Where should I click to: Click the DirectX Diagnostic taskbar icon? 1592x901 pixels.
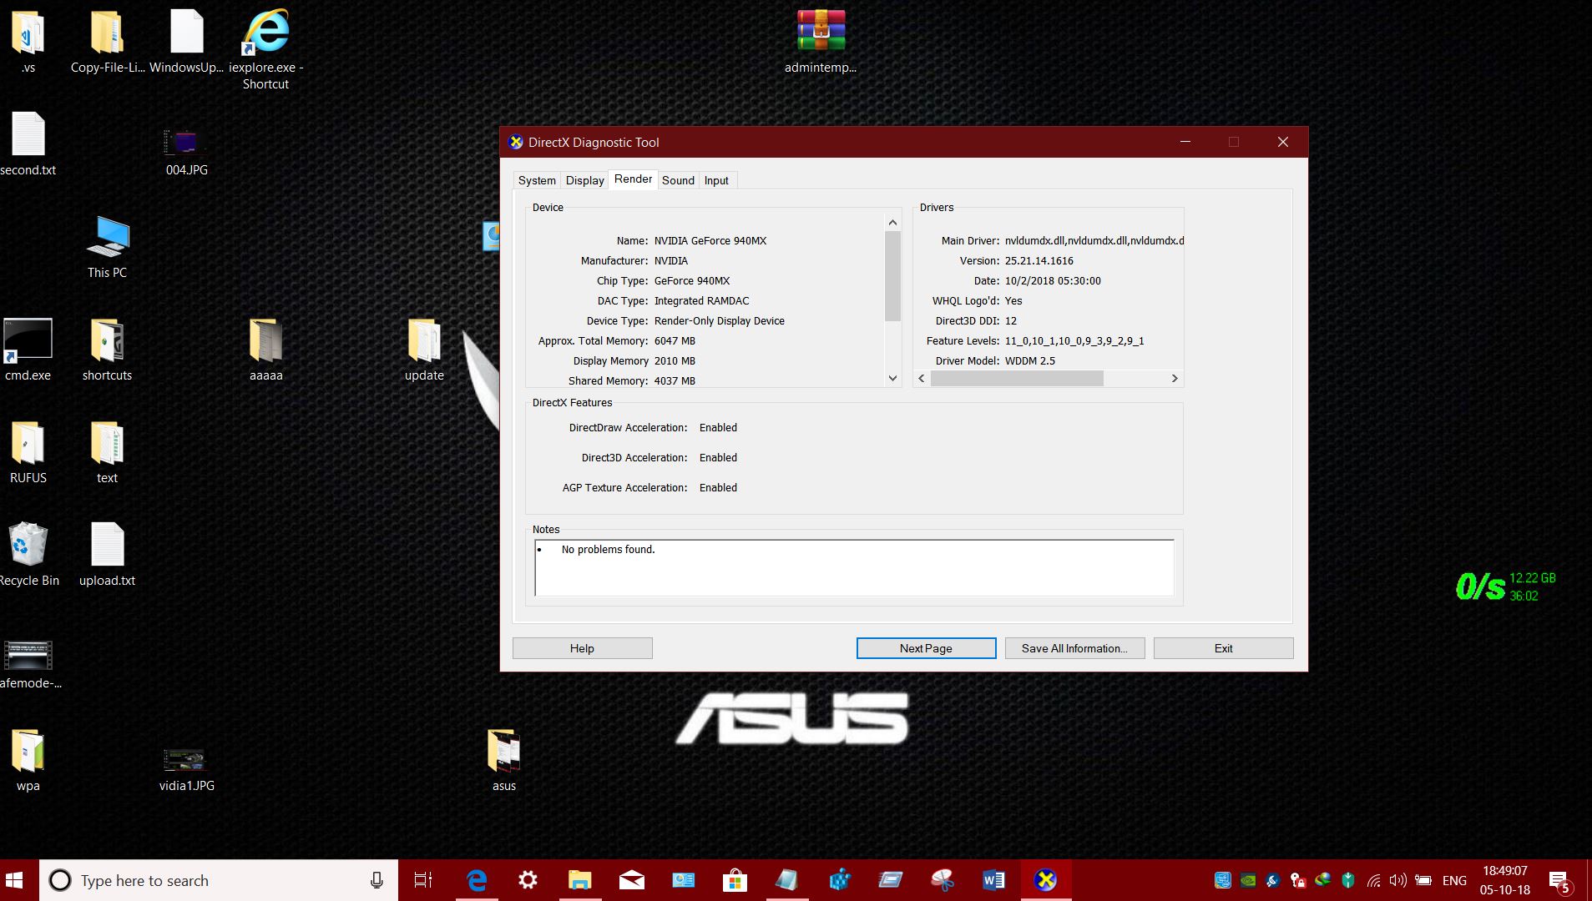coord(1045,880)
